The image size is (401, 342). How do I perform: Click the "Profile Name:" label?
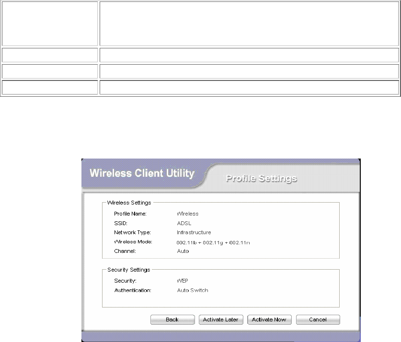point(130,214)
